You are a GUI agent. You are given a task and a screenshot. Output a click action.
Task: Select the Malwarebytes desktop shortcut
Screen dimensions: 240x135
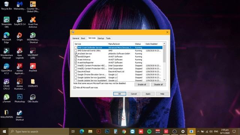[19, 6]
